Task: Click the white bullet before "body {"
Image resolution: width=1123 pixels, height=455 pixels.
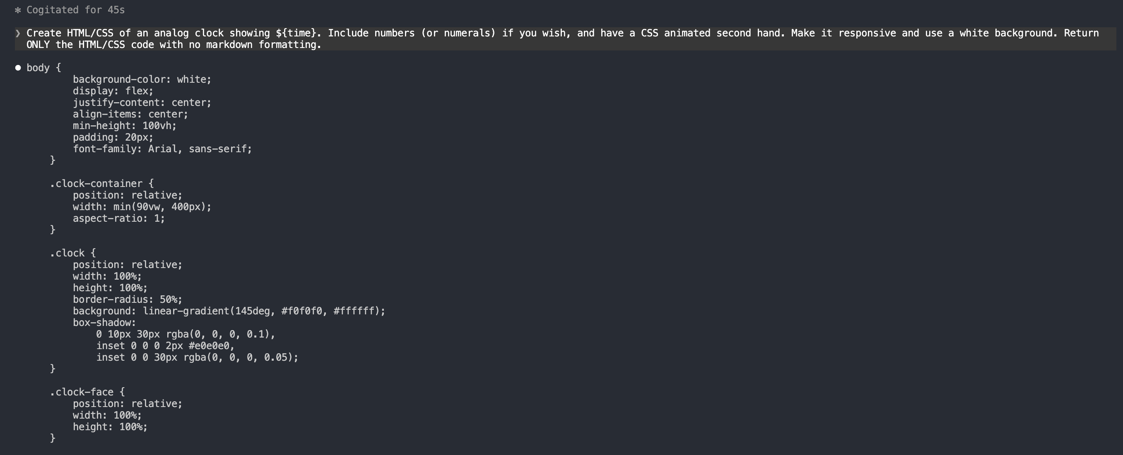Action: 18,67
